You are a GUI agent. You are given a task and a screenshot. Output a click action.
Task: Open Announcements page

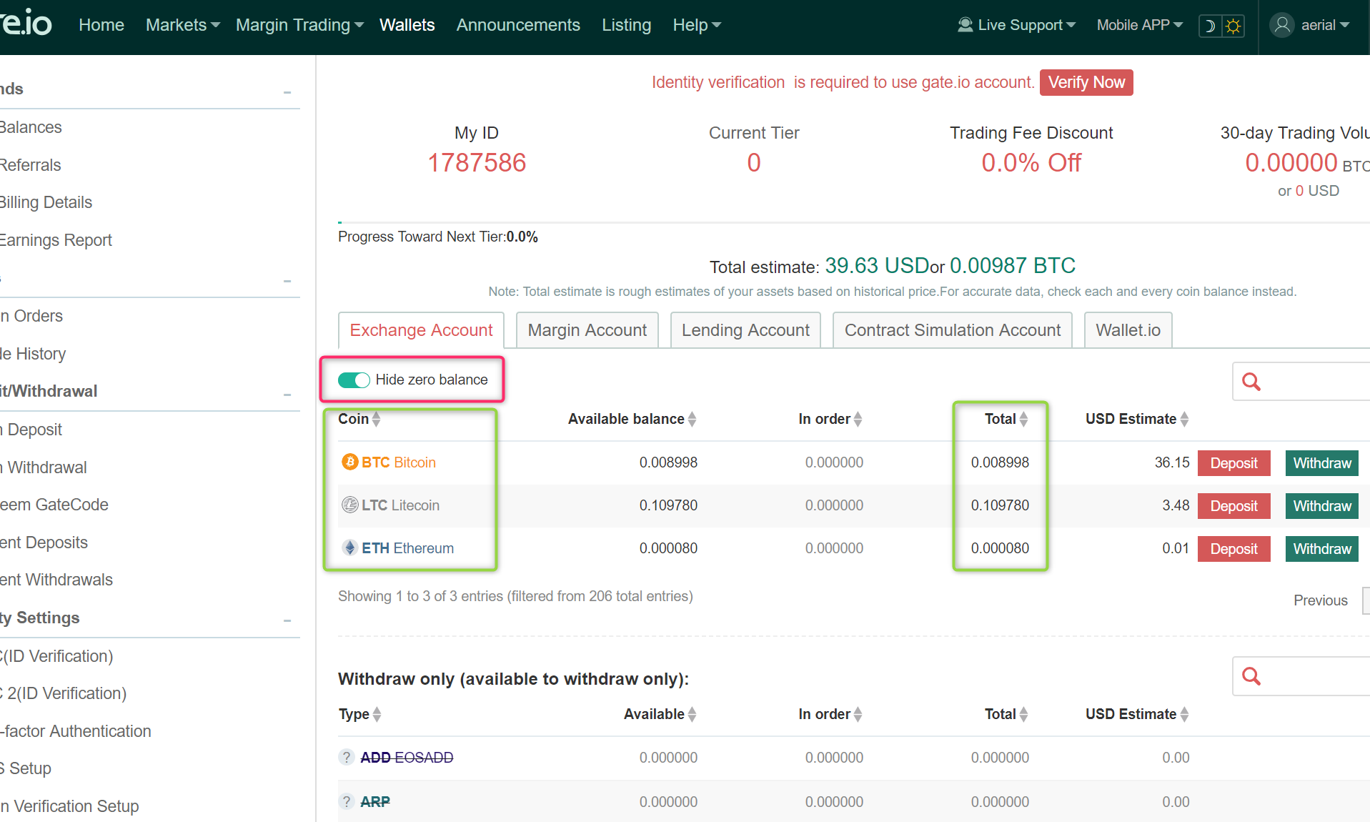(518, 25)
